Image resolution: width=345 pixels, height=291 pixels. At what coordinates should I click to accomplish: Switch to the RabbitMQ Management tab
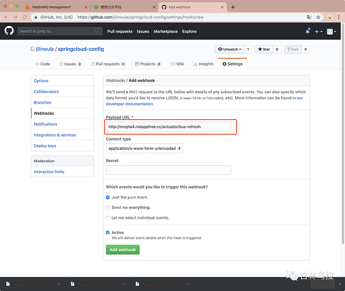[56, 7]
